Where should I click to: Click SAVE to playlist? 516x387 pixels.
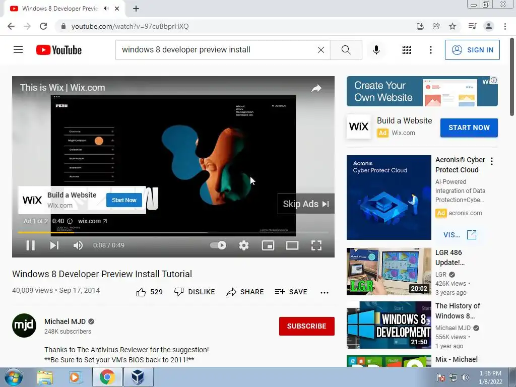tap(291, 292)
